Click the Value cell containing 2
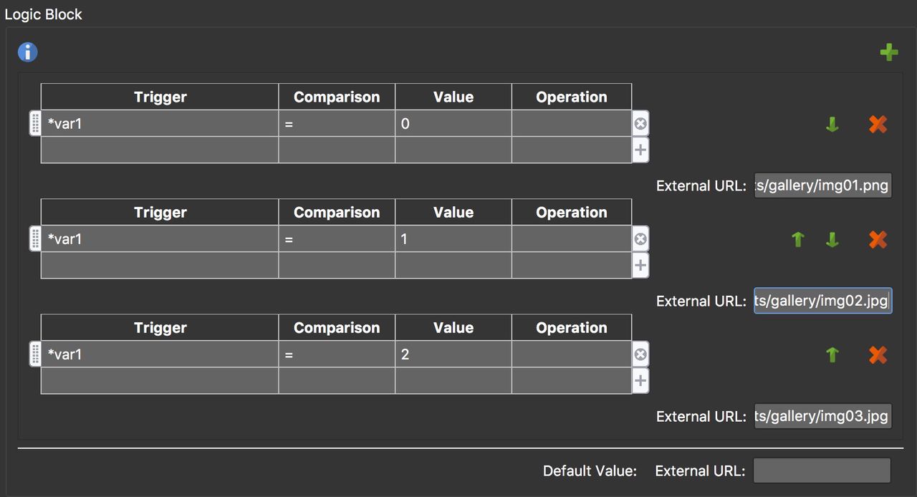The height and width of the screenshot is (497, 917). [453, 354]
